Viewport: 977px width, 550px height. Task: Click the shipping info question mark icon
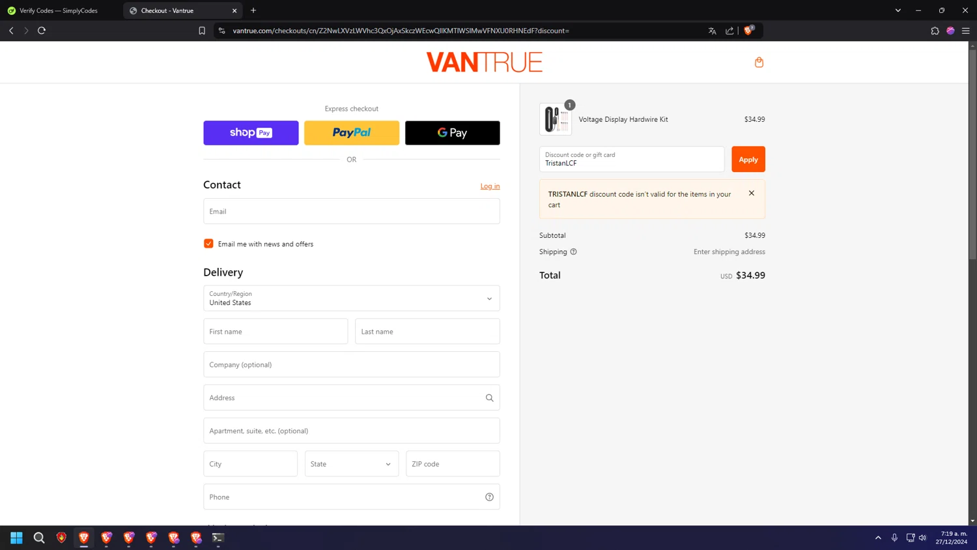pyautogui.click(x=573, y=252)
